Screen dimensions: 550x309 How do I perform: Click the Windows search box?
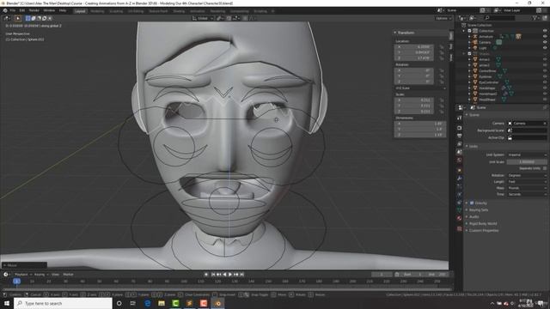pos(63,303)
